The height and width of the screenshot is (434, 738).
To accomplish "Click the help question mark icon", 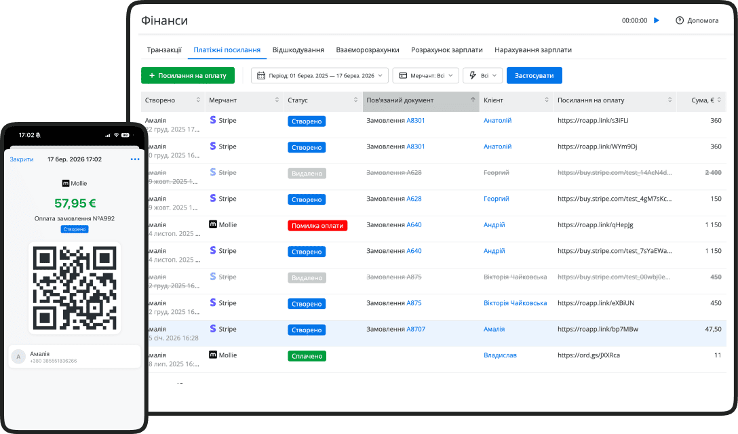I will pyautogui.click(x=680, y=21).
